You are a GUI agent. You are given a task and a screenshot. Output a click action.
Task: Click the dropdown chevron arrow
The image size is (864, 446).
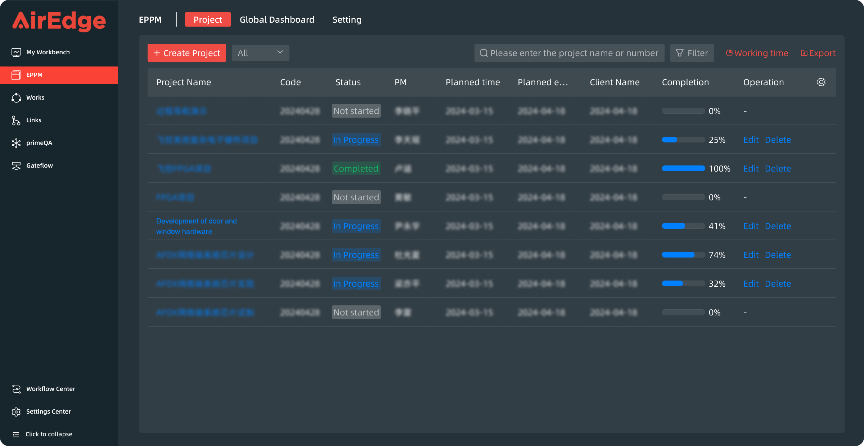[280, 52]
